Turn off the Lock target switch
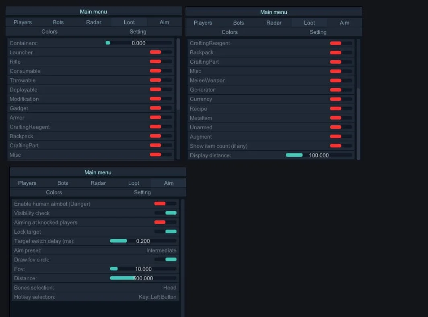Viewport: 428px width, 317px height. tap(165, 232)
